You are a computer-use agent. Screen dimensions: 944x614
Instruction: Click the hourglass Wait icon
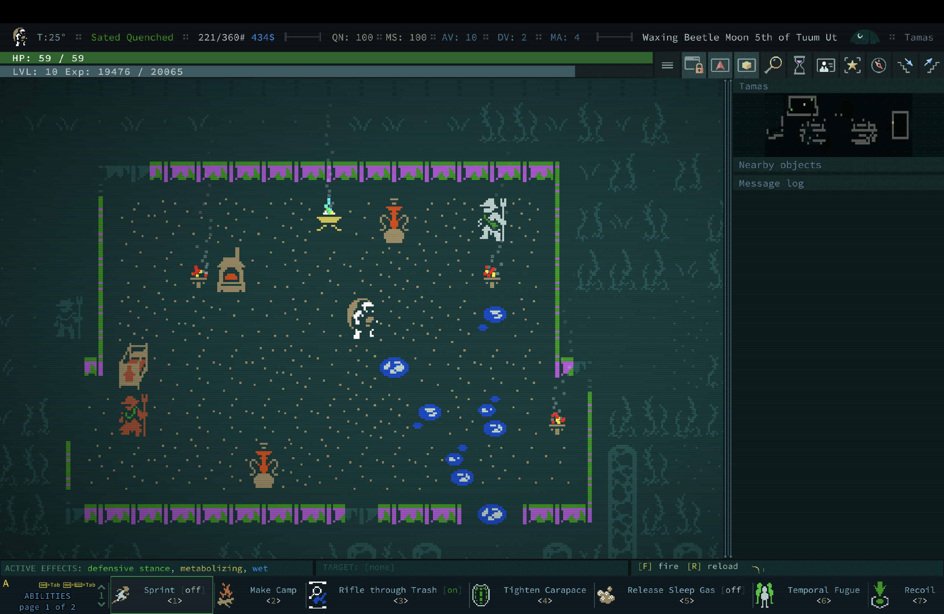(x=800, y=65)
